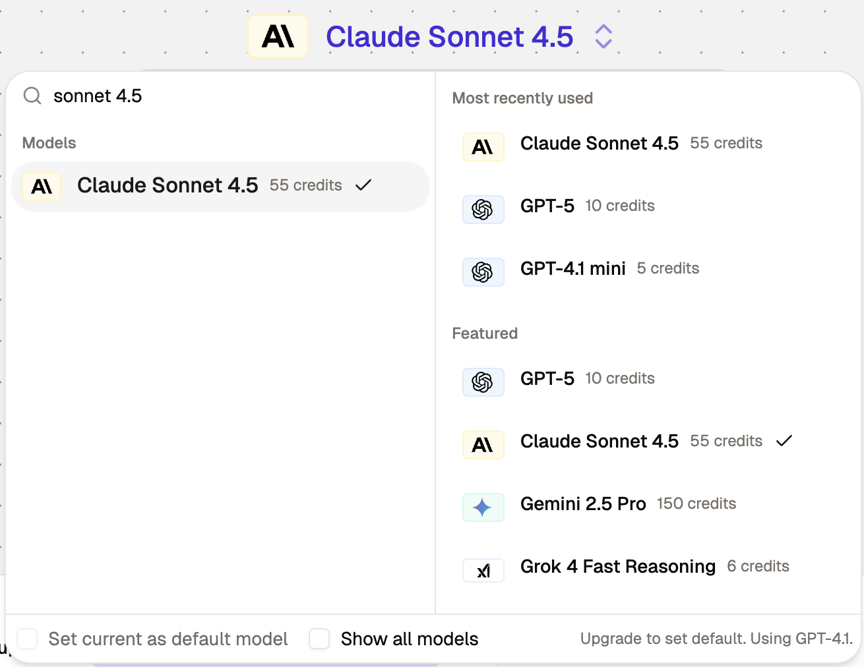This screenshot has height=667, width=864.
Task: Enable Set current as default model
Action: point(27,639)
